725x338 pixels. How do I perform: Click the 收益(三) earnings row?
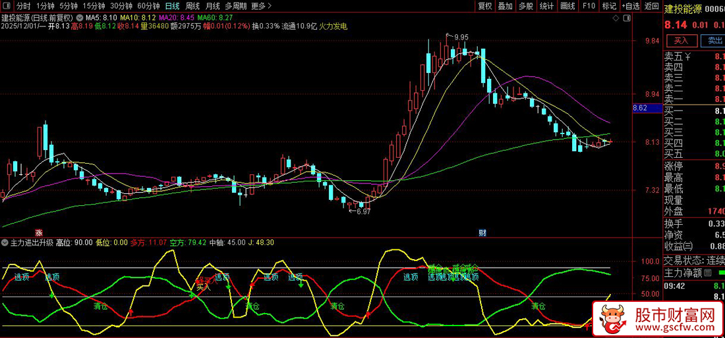click(694, 246)
